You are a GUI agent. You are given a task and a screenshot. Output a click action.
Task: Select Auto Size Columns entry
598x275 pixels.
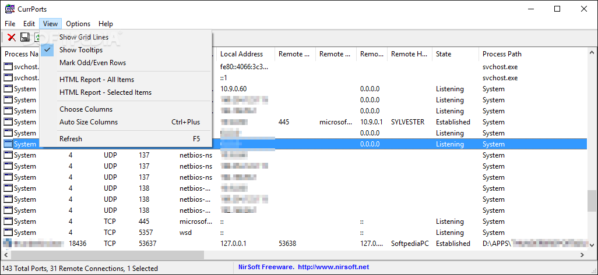coord(125,122)
